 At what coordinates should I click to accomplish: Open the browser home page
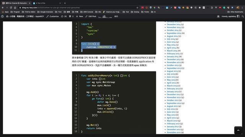coord(15,8)
